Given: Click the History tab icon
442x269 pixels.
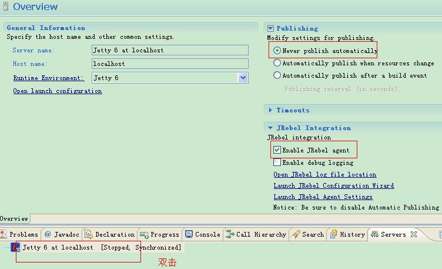Looking at the screenshot, I should point(333,234).
